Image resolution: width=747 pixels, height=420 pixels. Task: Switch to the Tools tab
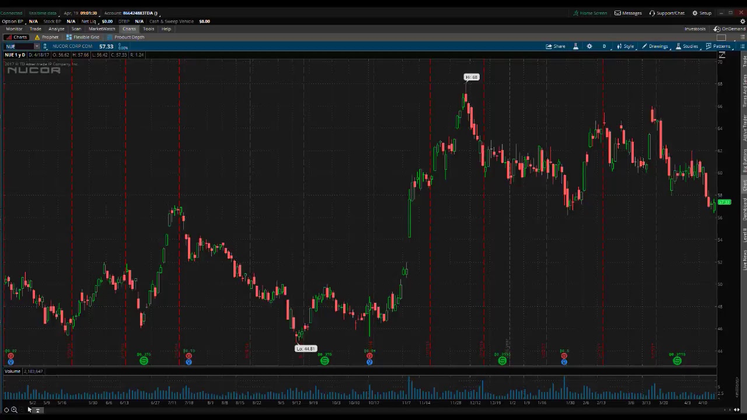tap(148, 29)
